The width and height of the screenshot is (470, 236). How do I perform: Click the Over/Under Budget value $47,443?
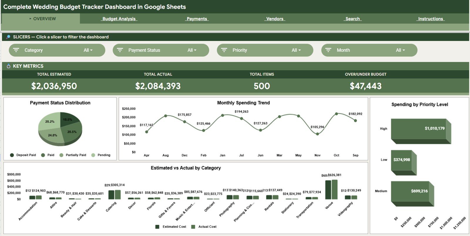pos(366,86)
